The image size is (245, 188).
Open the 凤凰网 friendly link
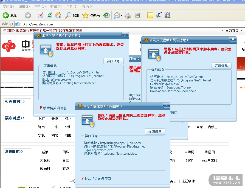coord(210,152)
